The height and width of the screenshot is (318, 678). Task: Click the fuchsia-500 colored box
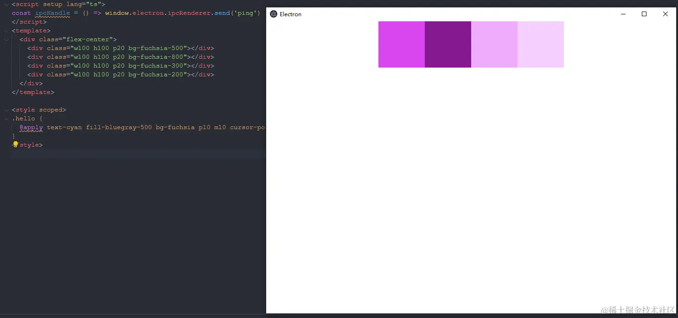click(x=402, y=44)
